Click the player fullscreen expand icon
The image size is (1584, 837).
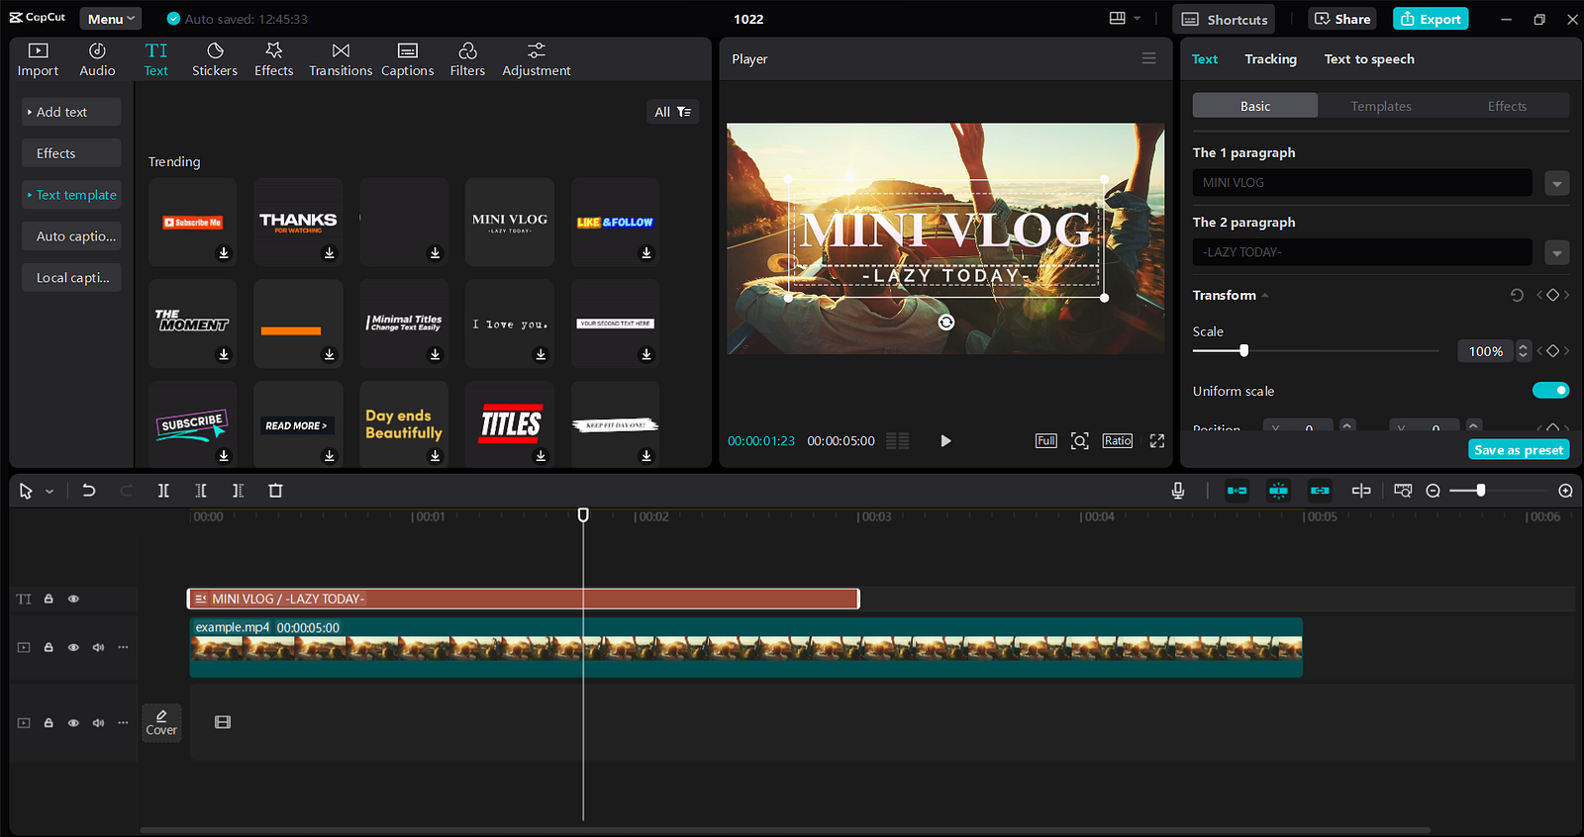(1156, 441)
